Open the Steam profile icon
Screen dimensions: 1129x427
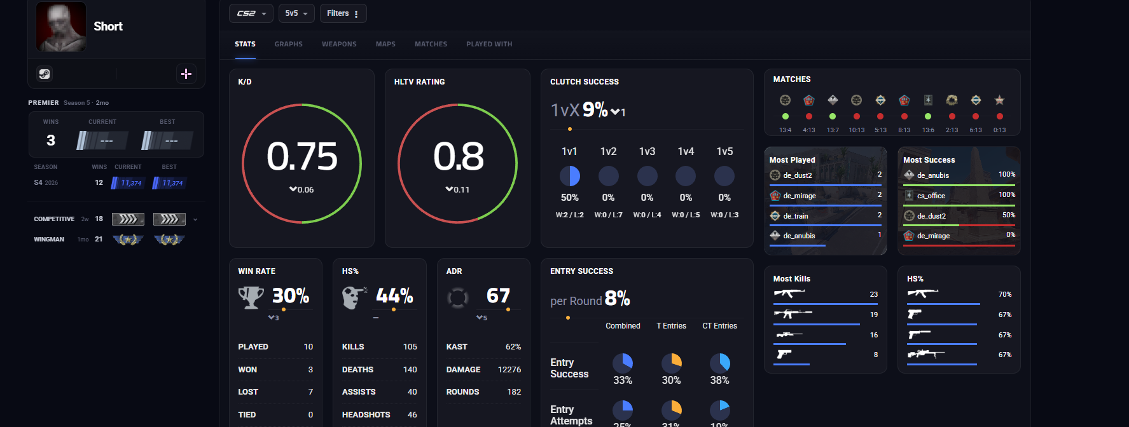point(45,74)
